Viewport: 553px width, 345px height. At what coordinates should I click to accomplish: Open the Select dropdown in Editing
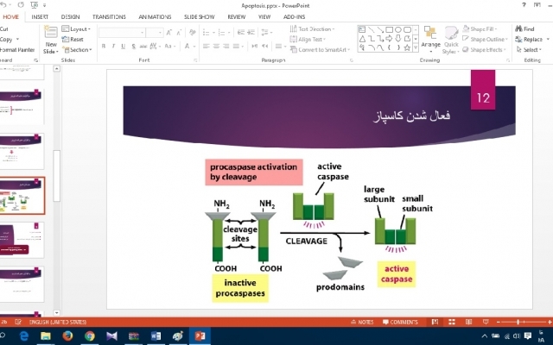pos(529,50)
